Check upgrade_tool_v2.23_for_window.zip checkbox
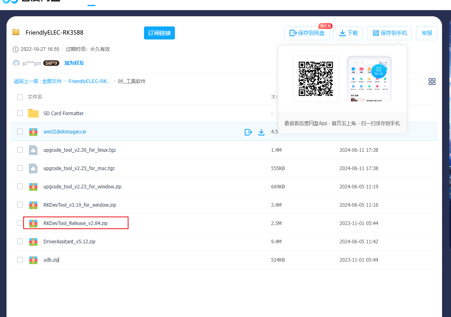Screen dimensions: 451x317 [x=20, y=186]
